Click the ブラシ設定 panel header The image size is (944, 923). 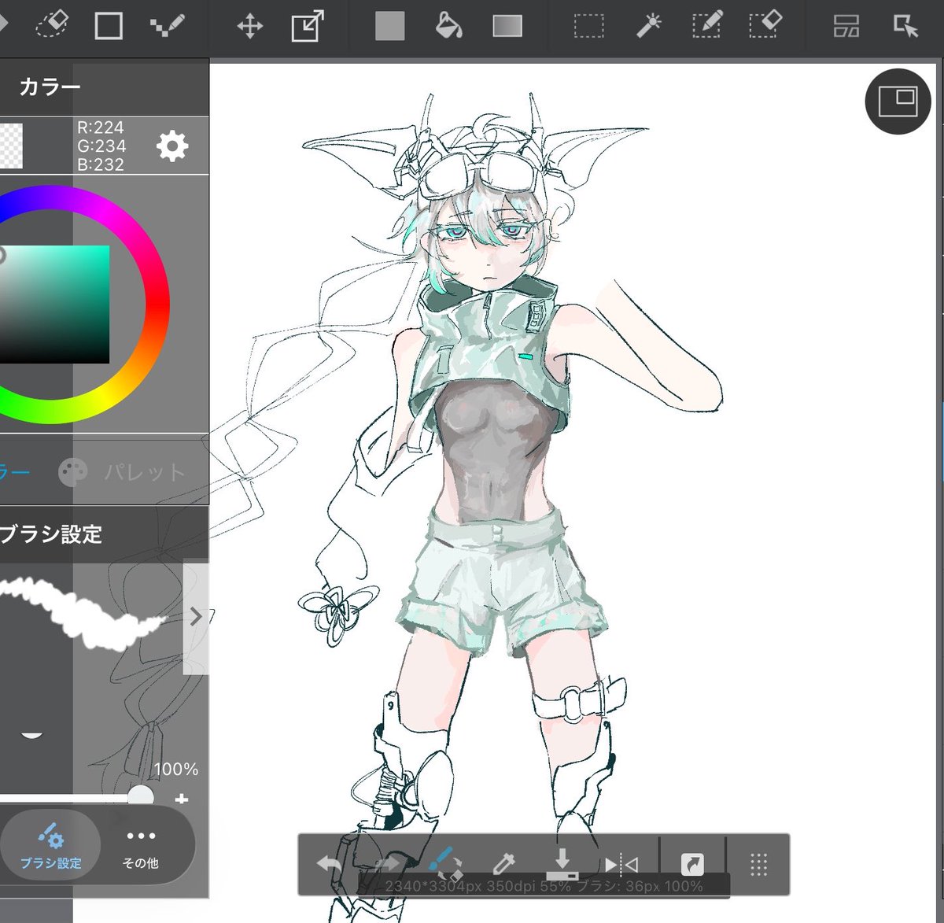click(x=104, y=534)
